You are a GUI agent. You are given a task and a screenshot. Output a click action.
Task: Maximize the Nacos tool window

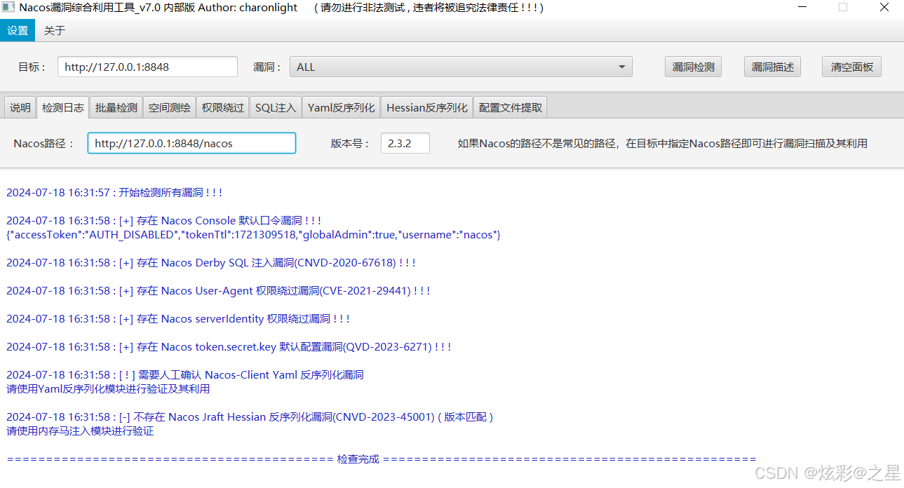[x=843, y=8]
